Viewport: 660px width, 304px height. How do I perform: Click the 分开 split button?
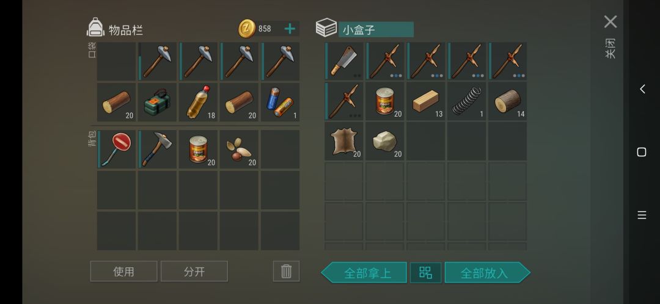194,271
